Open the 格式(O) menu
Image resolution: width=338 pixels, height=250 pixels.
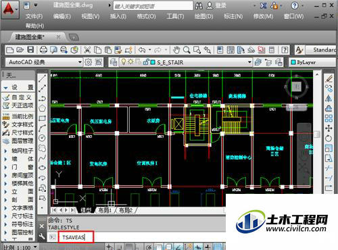tap(146, 16)
